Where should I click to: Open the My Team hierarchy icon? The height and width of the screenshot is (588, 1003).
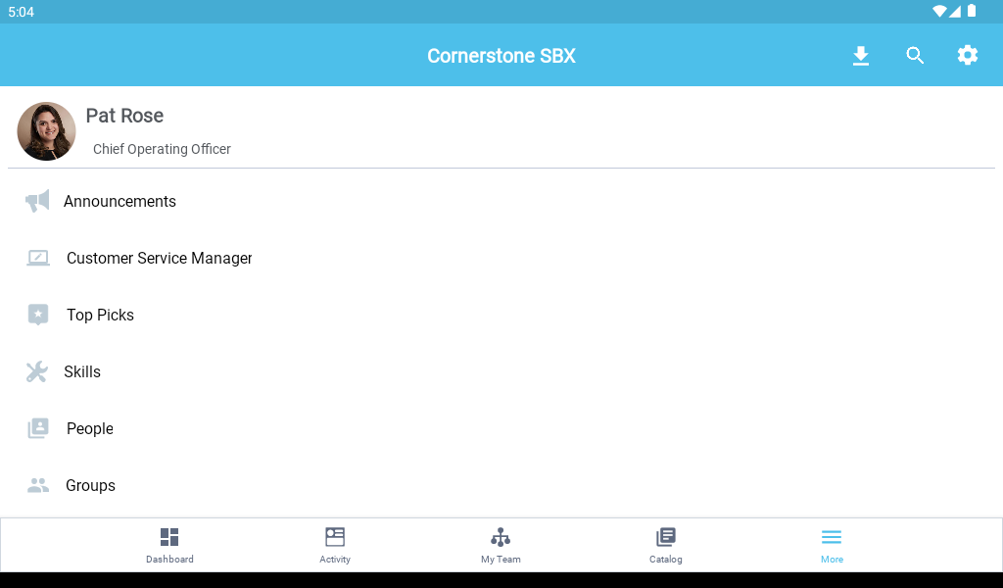[501, 537]
